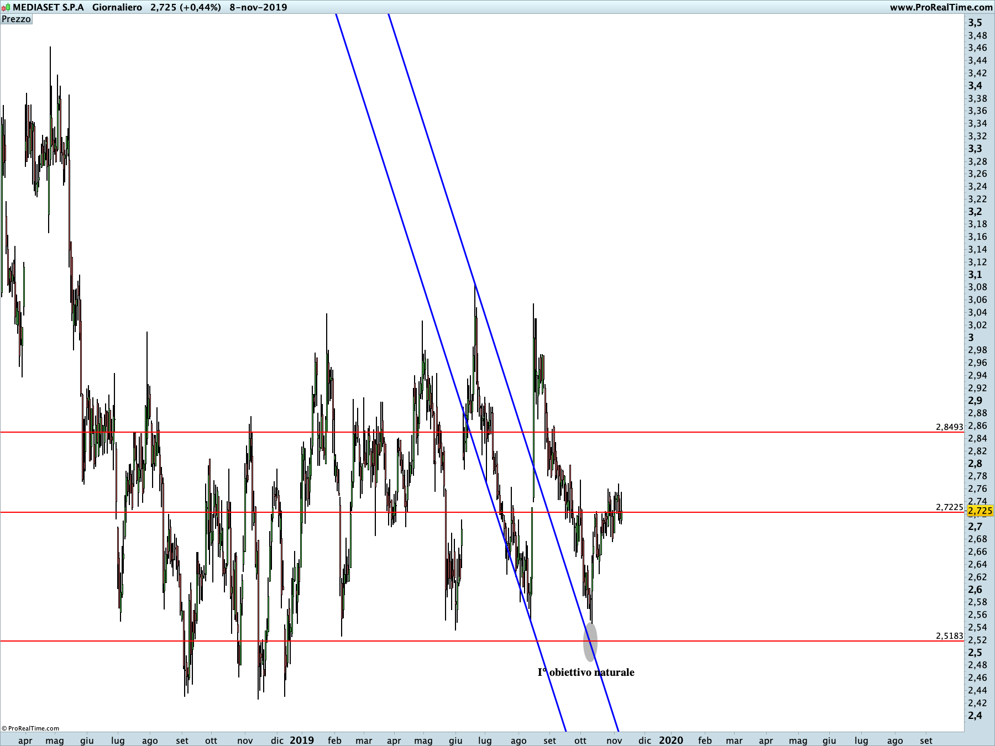Image resolution: width=995 pixels, height=746 pixels.
Task: Select the 2,5183 horizontal level label
Action: [x=949, y=635]
